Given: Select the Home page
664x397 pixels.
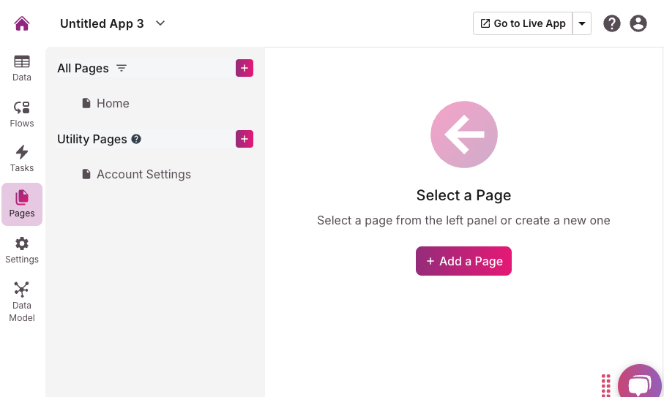Looking at the screenshot, I should coord(113,103).
